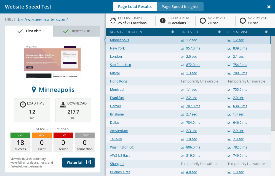Select the Minneapolis location link

coord(119,40)
